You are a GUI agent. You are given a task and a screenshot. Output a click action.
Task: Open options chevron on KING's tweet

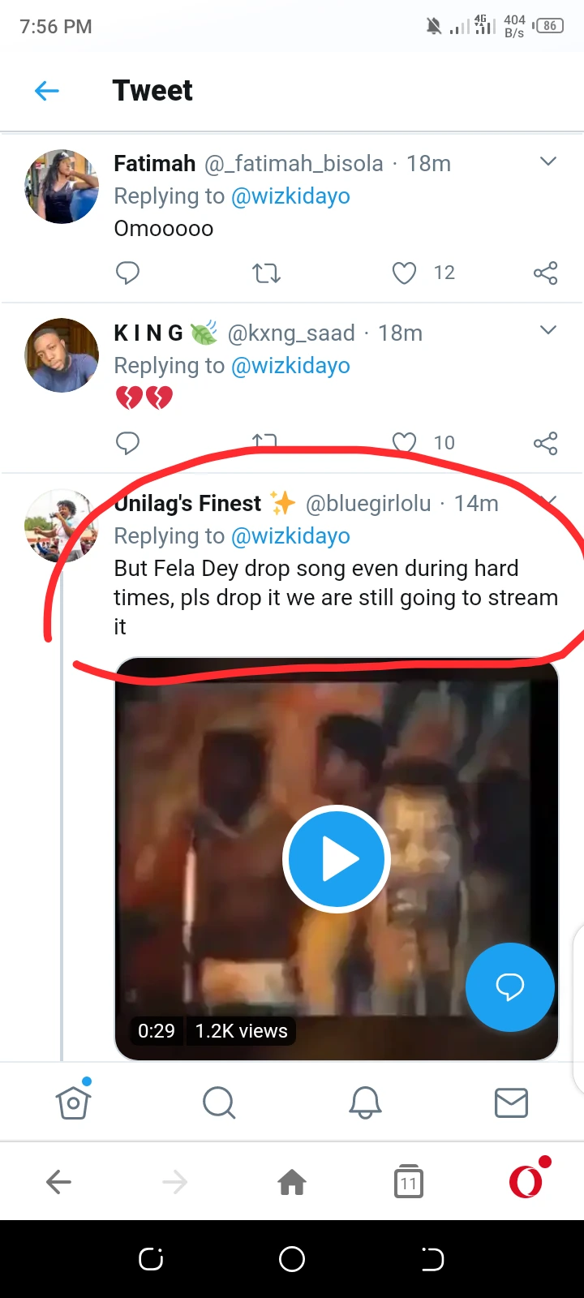[548, 330]
